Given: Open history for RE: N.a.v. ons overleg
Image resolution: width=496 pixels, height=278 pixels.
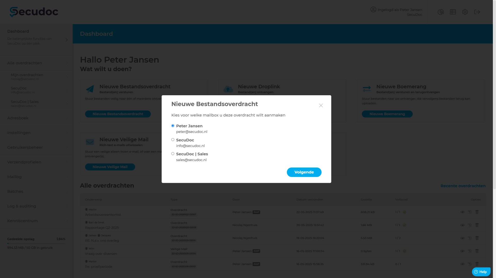Looking at the screenshot, I should click(470, 238).
